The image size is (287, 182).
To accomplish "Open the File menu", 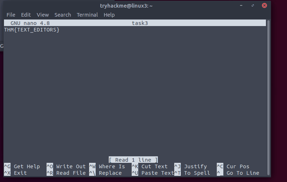I will pyautogui.click(x=11, y=15).
